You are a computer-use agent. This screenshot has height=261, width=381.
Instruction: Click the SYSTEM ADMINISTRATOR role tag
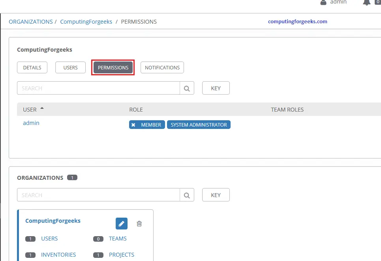[199, 125]
